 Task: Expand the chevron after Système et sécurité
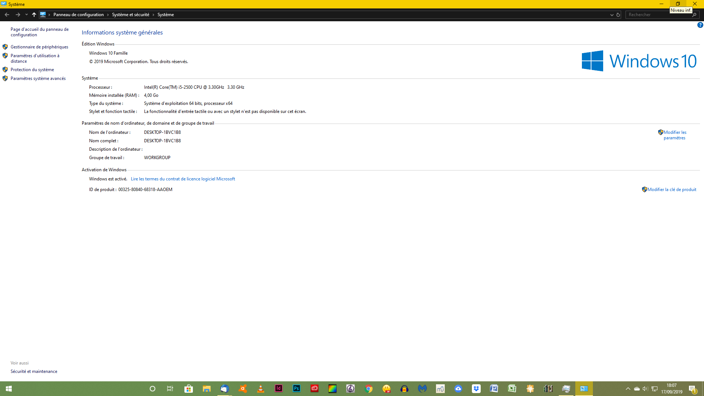[153, 15]
